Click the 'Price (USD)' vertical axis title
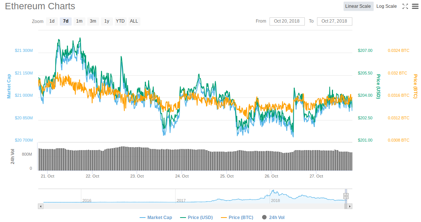The height and width of the screenshot is (222, 421). [x=378, y=86]
